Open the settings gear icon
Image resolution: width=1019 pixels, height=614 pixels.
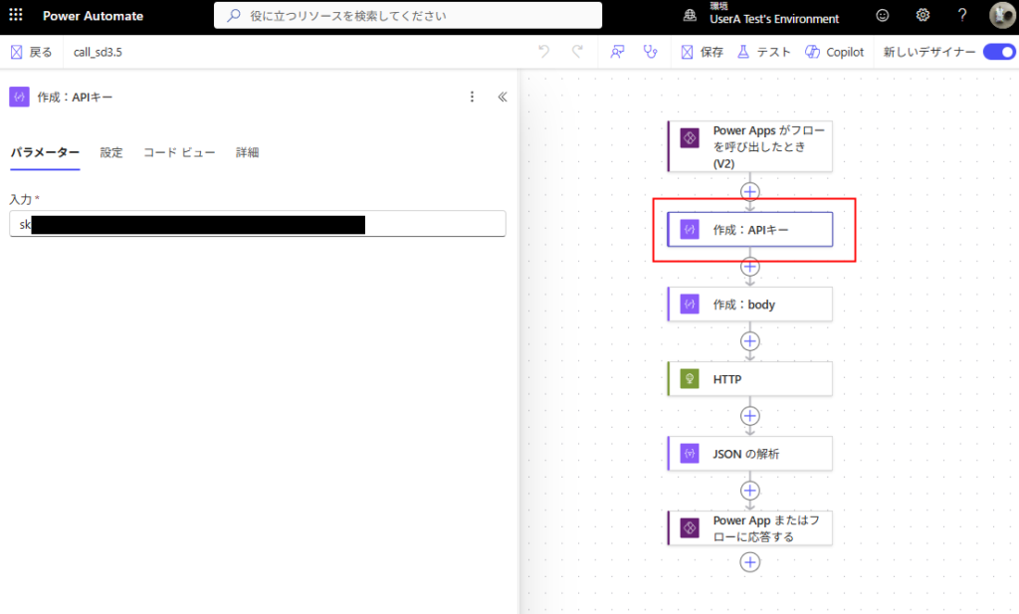[x=922, y=16]
